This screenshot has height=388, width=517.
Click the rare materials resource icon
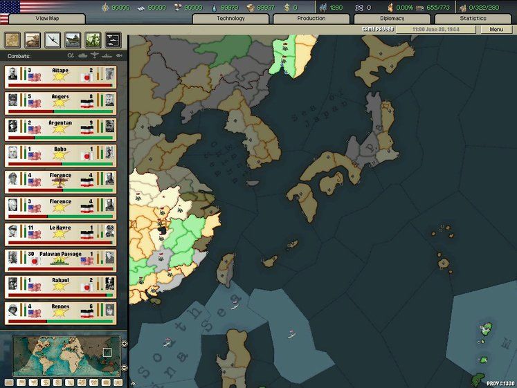(x=178, y=7)
